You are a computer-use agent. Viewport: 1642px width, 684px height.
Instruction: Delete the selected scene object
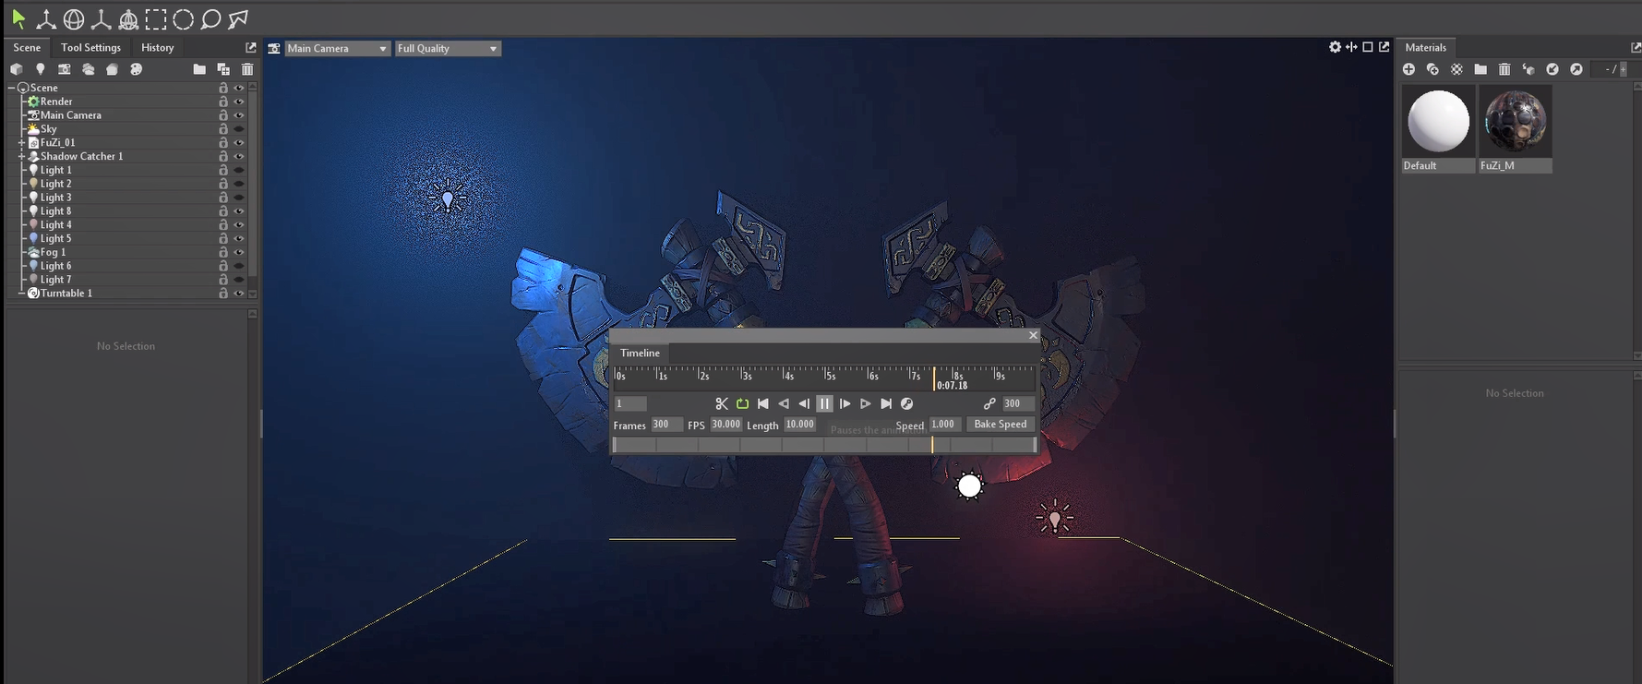coord(247,69)
